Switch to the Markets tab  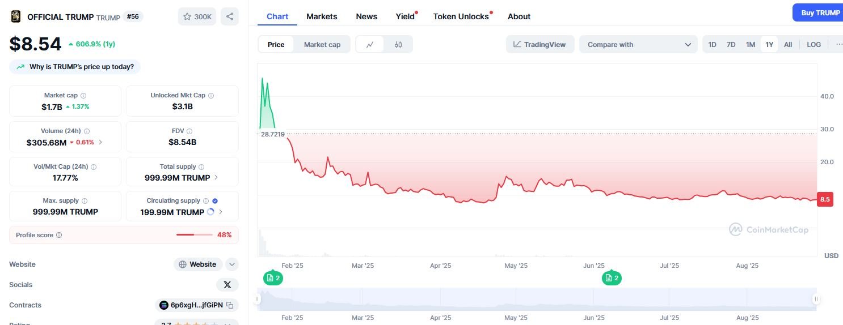(322, 16)
